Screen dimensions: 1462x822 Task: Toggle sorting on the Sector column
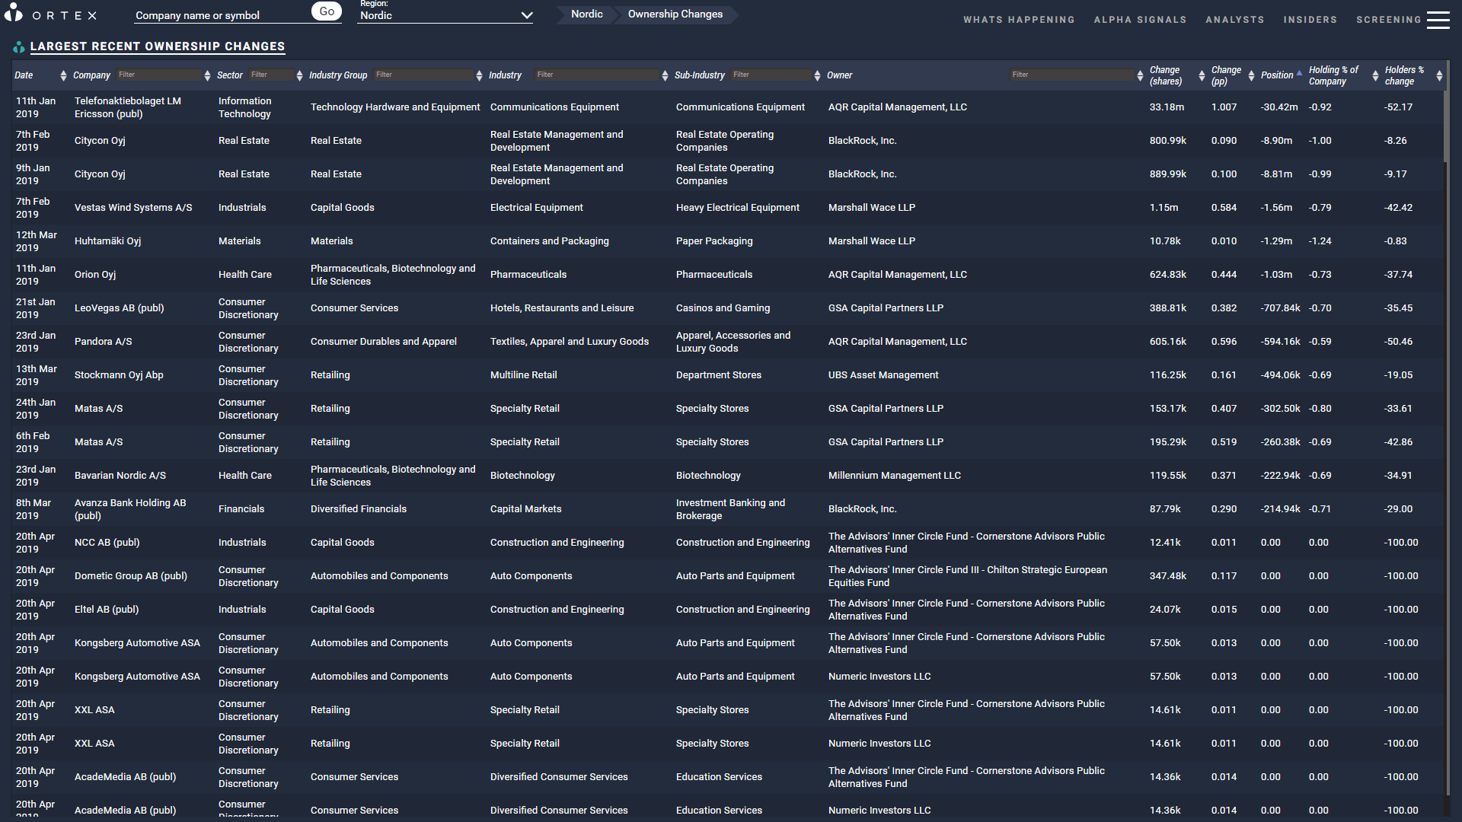pyautogui.click(x=298, y=75)
